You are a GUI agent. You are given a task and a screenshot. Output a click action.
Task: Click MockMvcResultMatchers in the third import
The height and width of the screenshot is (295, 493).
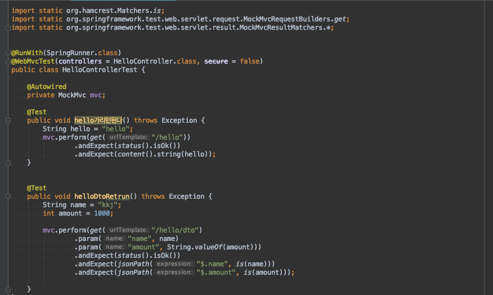tap(280, 28)
